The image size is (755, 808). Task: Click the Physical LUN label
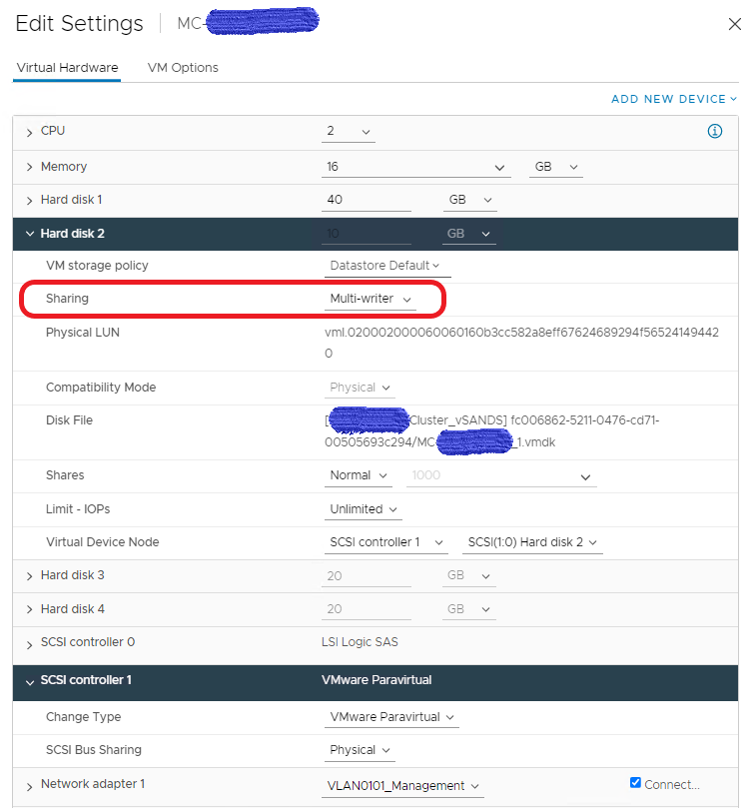[x=83, y=333]
